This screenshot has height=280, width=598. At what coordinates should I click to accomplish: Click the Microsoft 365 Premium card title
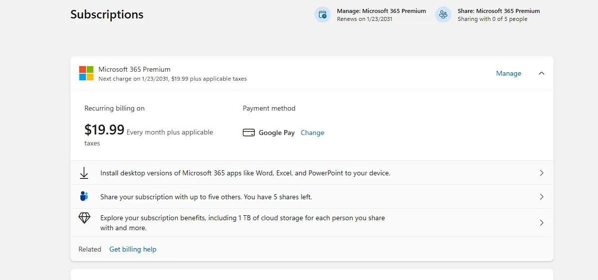[134, 69]
